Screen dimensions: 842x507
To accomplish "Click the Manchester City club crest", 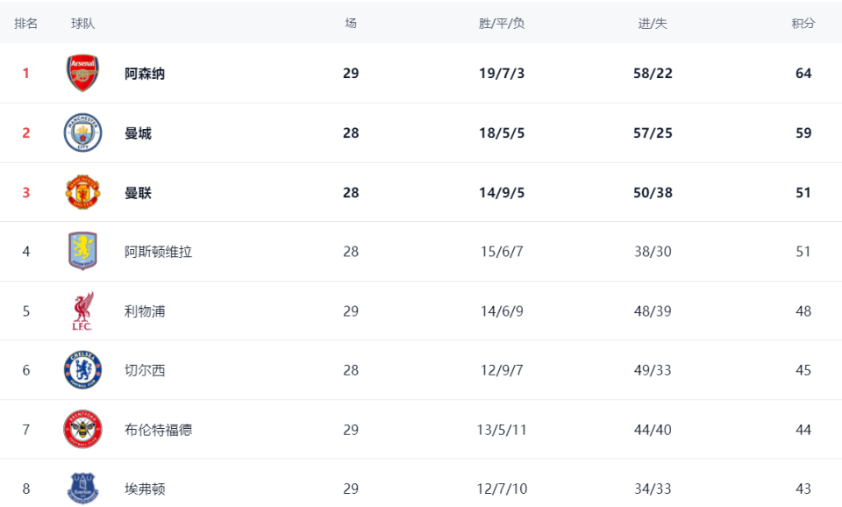I will tap(83, 133).
